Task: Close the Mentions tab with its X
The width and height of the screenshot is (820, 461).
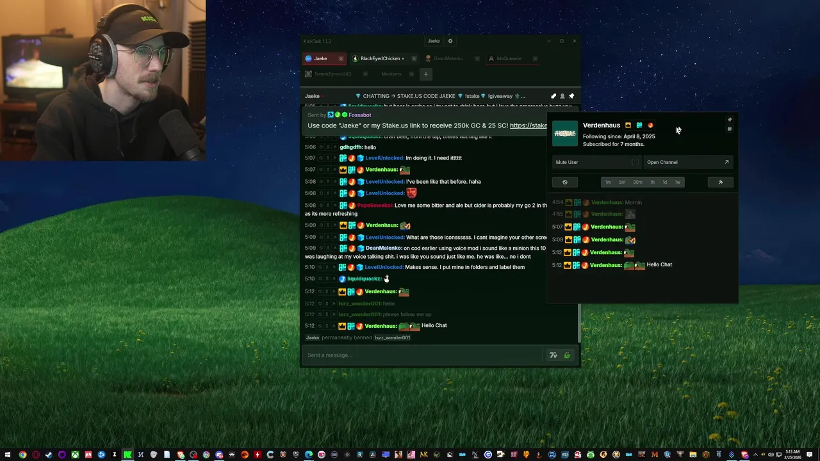Action: [411, 74]
